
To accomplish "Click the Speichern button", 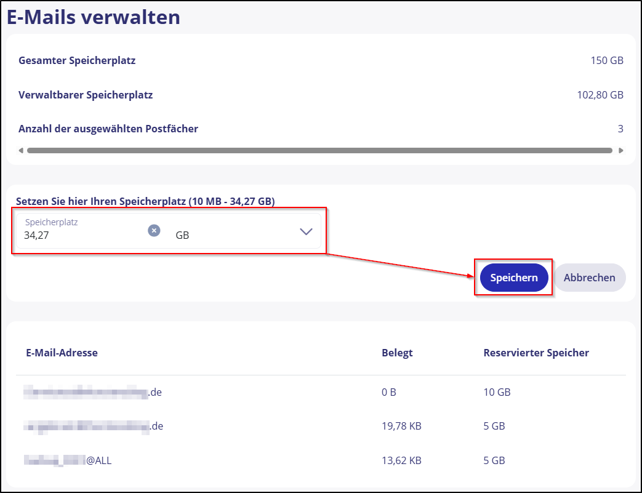I will [514, 278].
